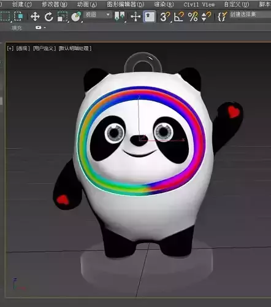This screenshot has width=271, height=307.
Task: Click the 创建选择集 selection set field
Action: coord(250,15)
